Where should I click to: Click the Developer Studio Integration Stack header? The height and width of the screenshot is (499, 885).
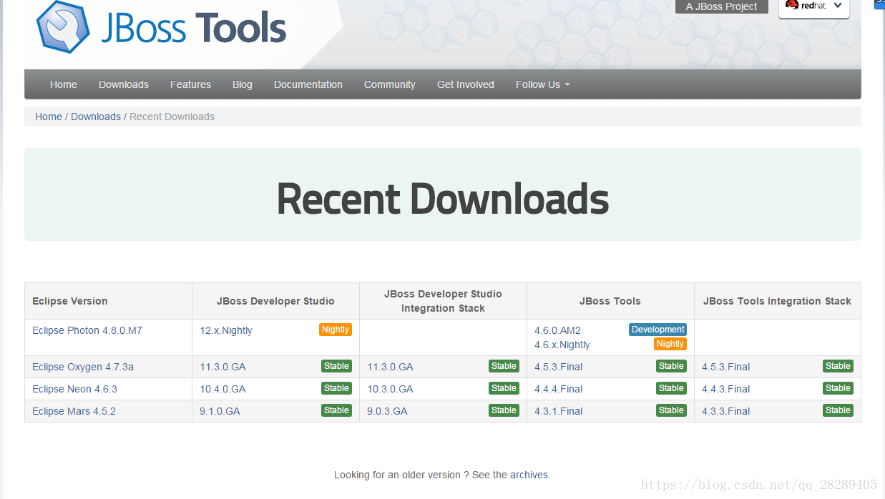(x=443, y=301)
